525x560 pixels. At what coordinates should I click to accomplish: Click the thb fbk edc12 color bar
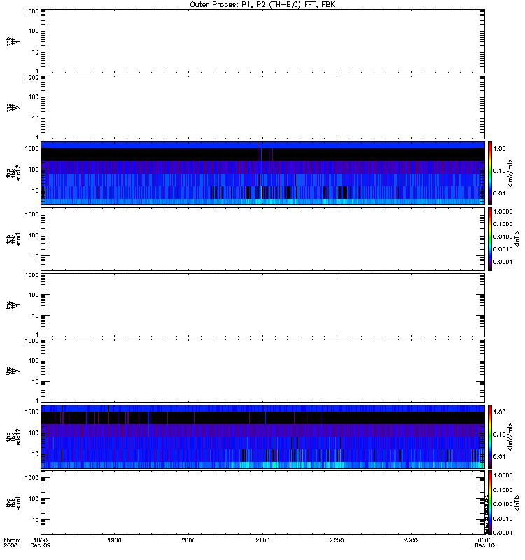click(x=490, y=173)
